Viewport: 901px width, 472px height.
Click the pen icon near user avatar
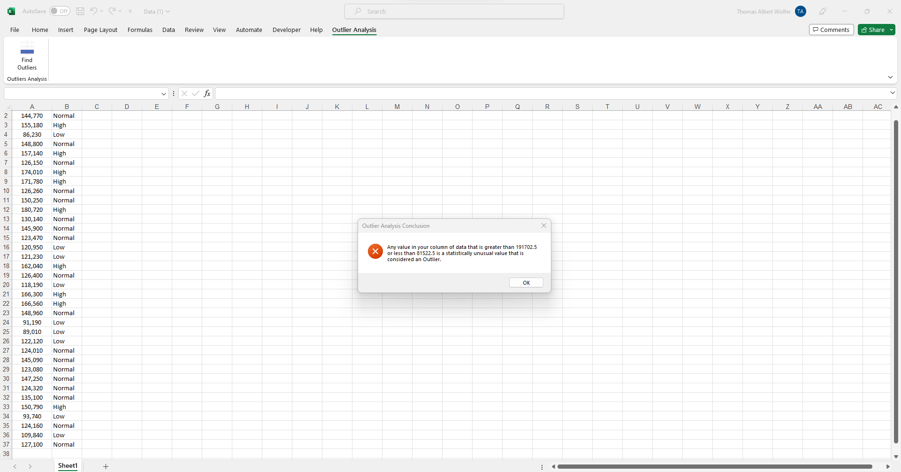click(823, 11)
